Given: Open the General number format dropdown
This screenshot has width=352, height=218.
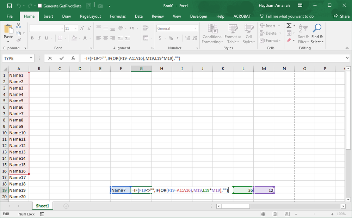Looking at the screenshot, I should 196,28.
